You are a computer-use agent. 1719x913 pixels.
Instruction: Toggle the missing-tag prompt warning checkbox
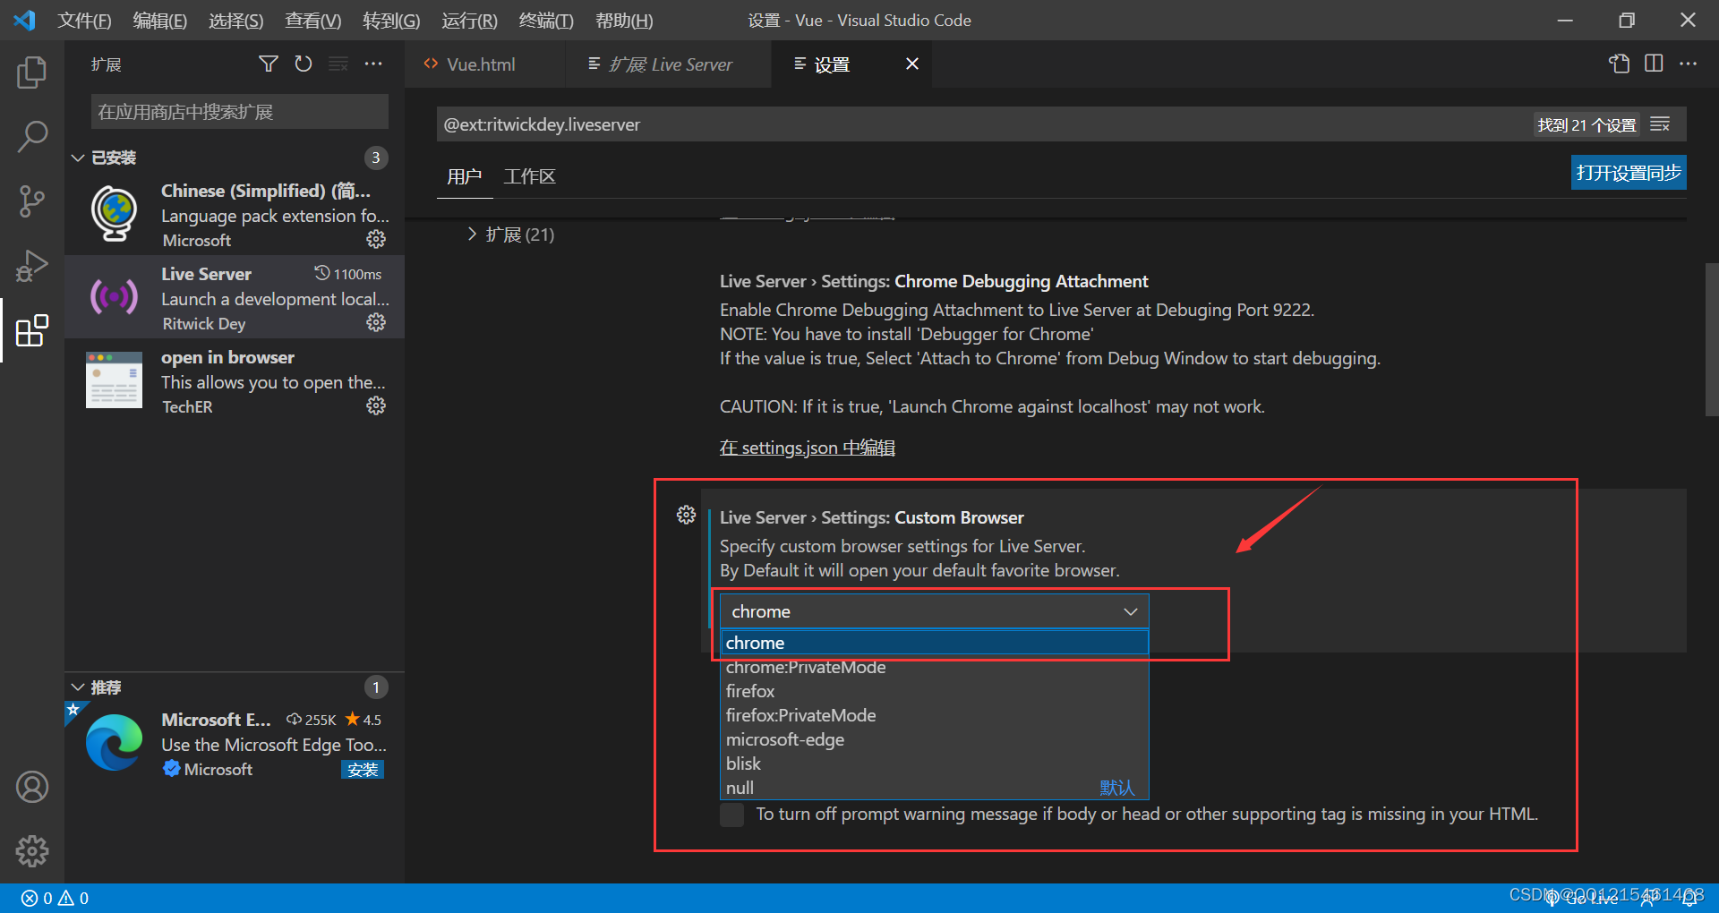click(731, 815)
